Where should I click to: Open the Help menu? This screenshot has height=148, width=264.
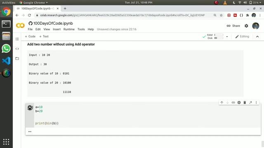91,29
